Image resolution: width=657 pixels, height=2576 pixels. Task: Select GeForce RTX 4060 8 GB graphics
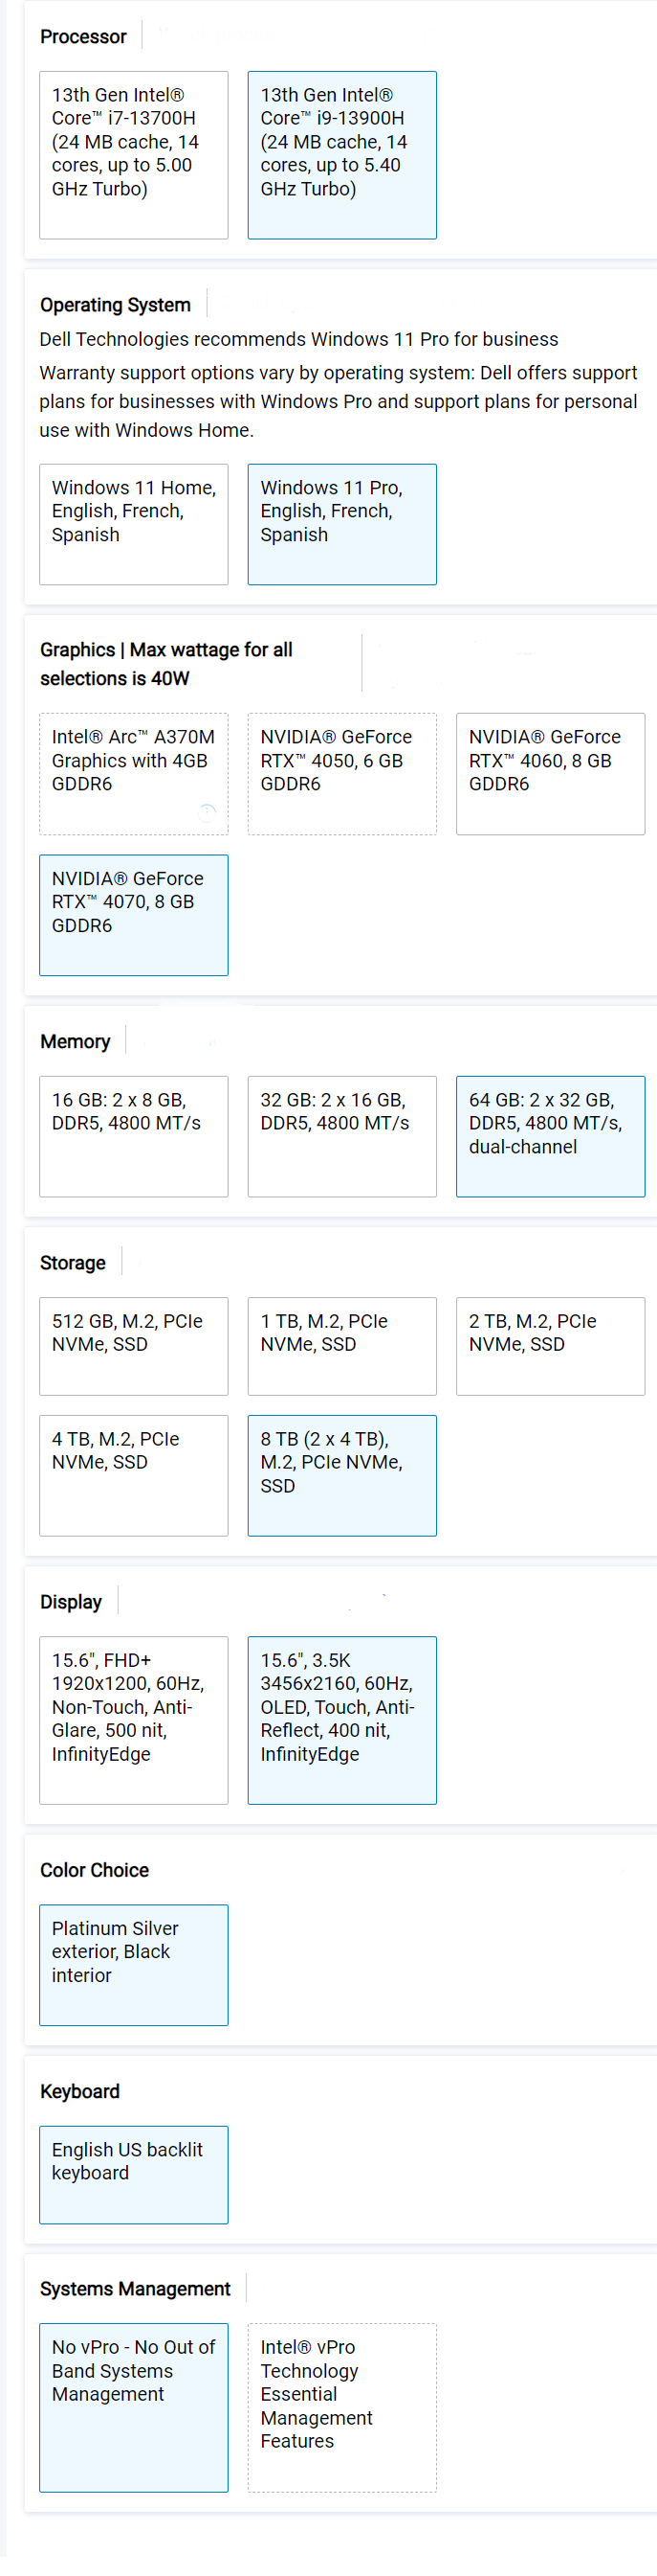550,773
